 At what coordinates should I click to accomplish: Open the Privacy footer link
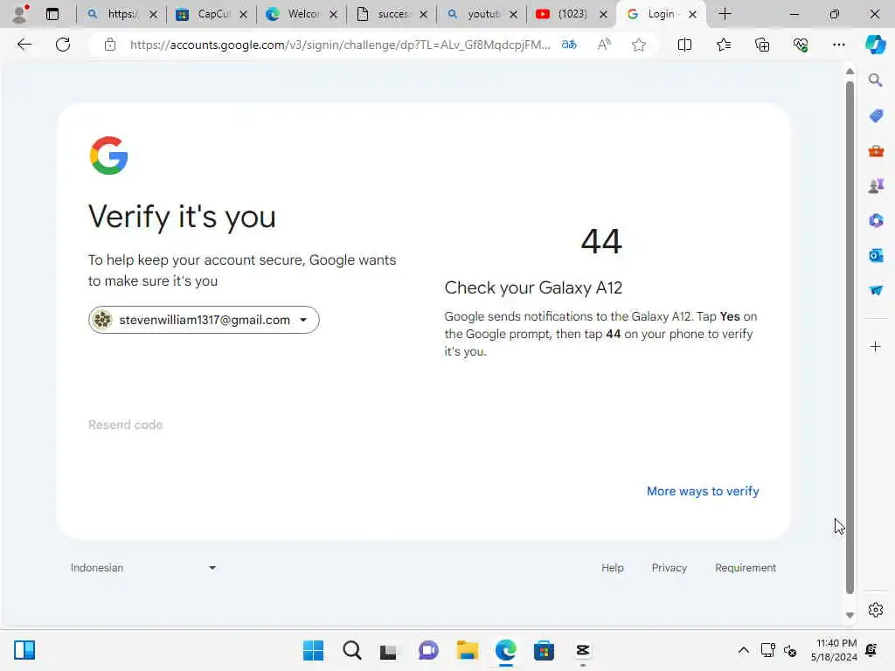tap(669, 568)
